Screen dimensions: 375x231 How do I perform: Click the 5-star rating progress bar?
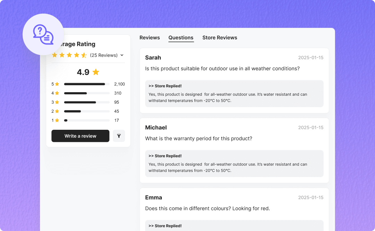click(86, 84)
